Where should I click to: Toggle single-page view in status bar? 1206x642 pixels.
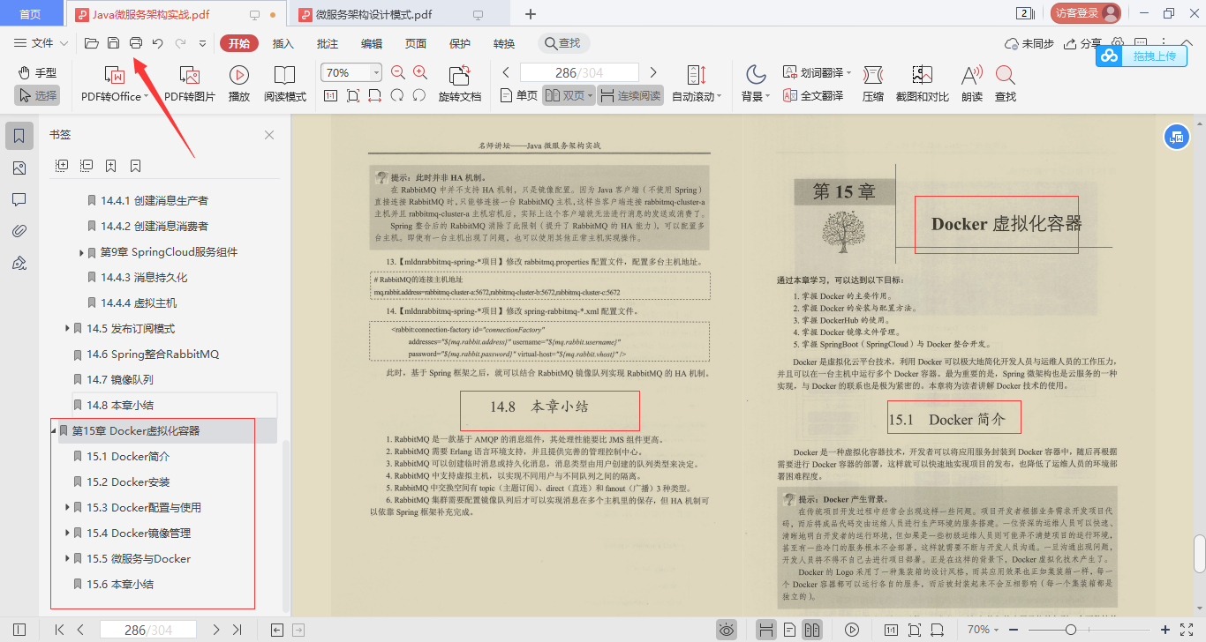coord(789,630)
